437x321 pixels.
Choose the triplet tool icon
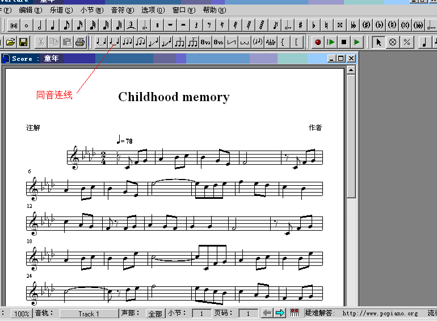[131, 26]
